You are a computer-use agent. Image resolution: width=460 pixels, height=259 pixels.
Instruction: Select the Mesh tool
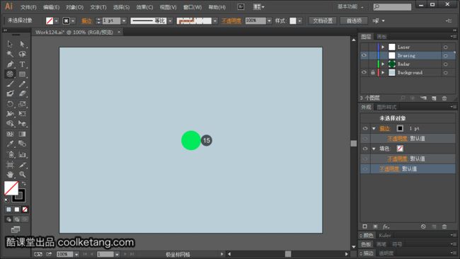click(10, 134)
